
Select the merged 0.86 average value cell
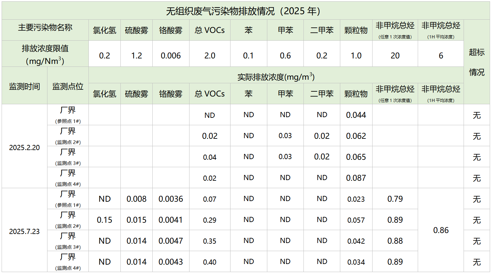tap(441, 230)
